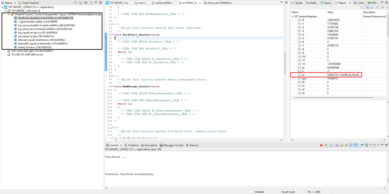Toggle the highlighted layout button in Registers toolbar
389x194 pixels.
pos(367,7)
